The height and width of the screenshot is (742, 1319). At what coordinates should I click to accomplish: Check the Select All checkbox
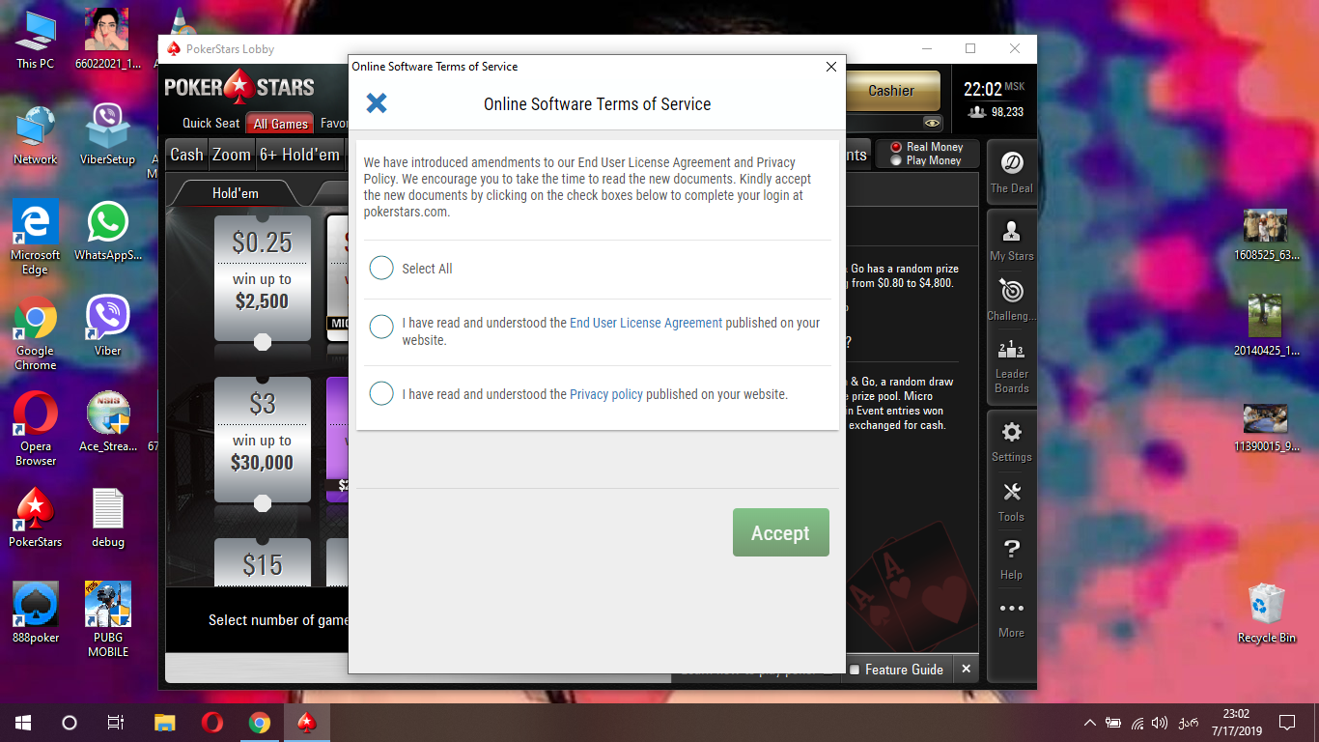pos(381,268)
